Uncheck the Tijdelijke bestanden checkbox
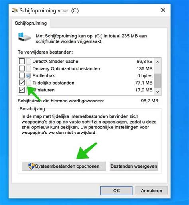This screenshot has width=189, height=205. point(22,83)
